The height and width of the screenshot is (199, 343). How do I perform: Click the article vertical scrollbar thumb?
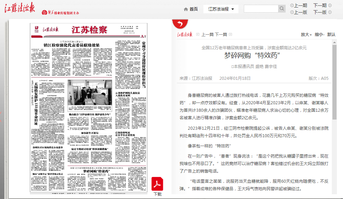pyautogui.click(x=335, y=82)
